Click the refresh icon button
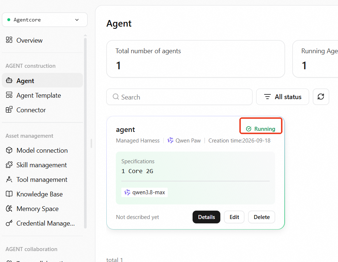The image size is (338, 262). coord(321,97)
